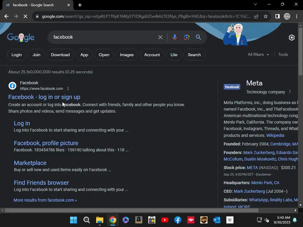Open Facebook, profile picture sitelink
The image size is (303, 227).
click(x=46, y=143)
